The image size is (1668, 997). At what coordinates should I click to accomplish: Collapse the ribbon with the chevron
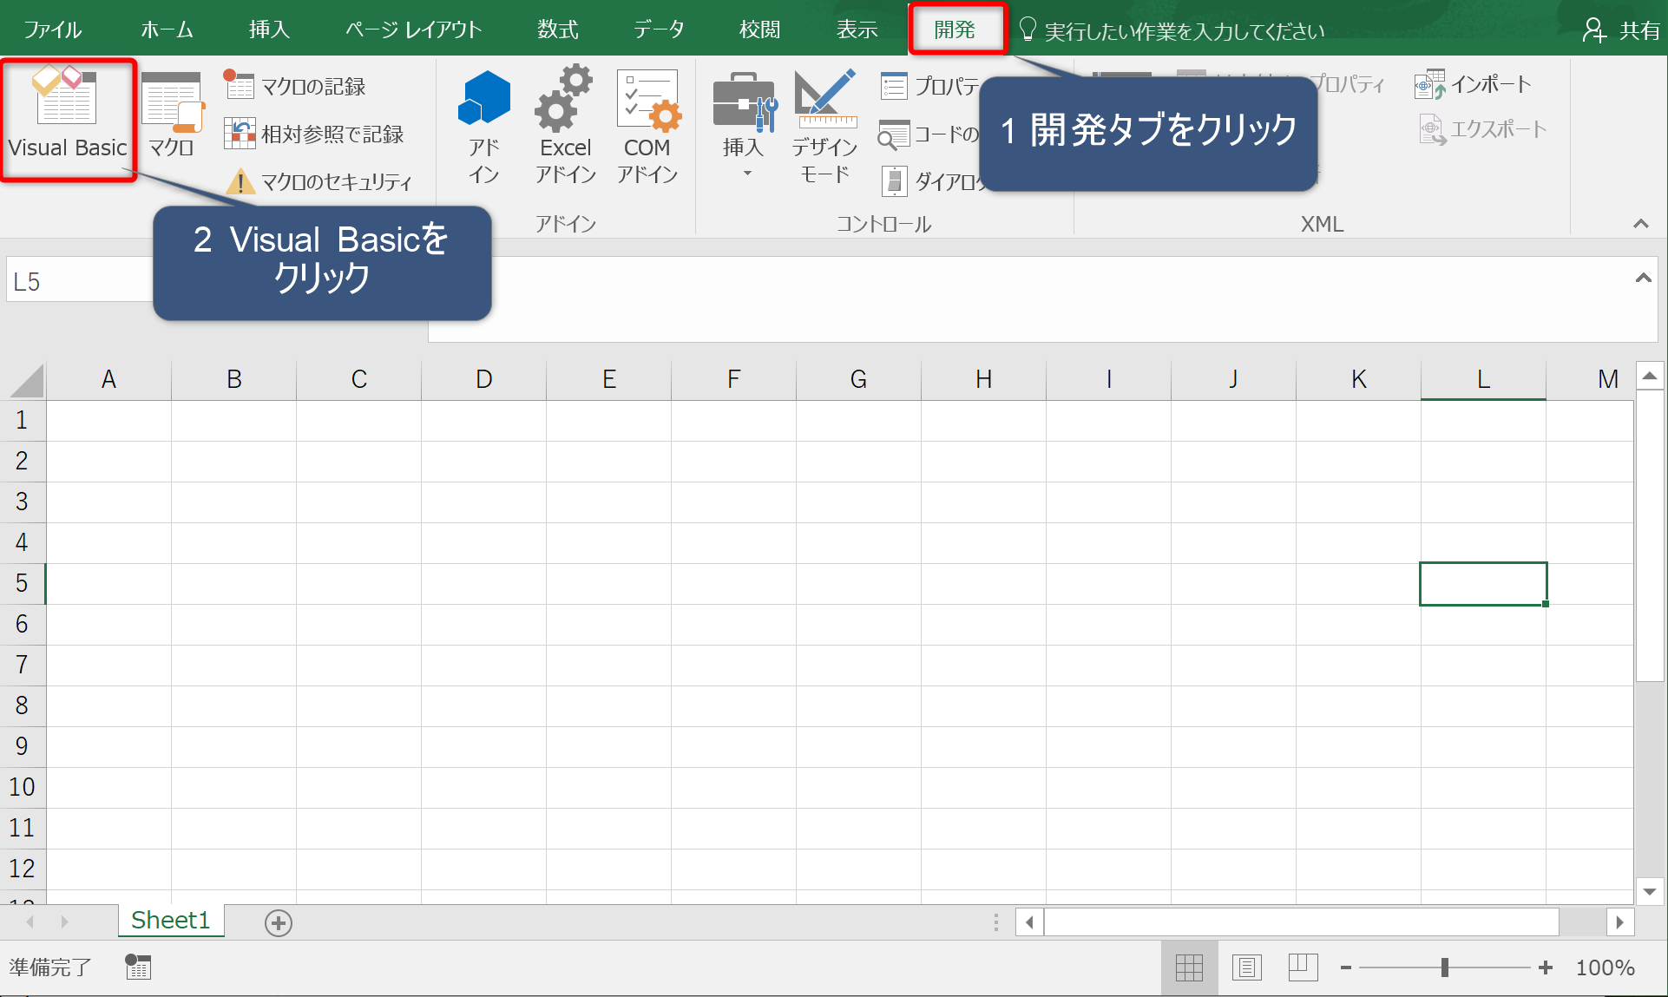click(1640, 224)
